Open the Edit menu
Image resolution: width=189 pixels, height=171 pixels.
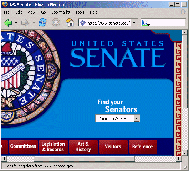click(19, 12)
